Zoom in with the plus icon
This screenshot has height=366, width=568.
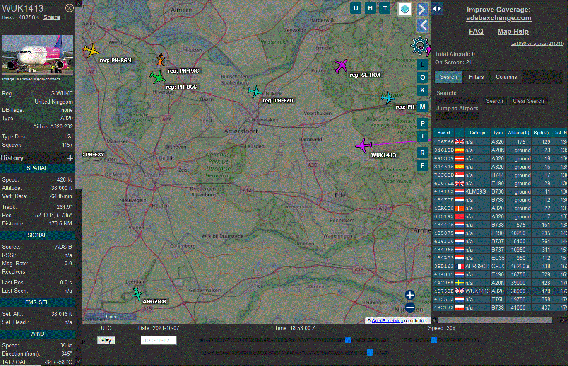click(410, 295)
